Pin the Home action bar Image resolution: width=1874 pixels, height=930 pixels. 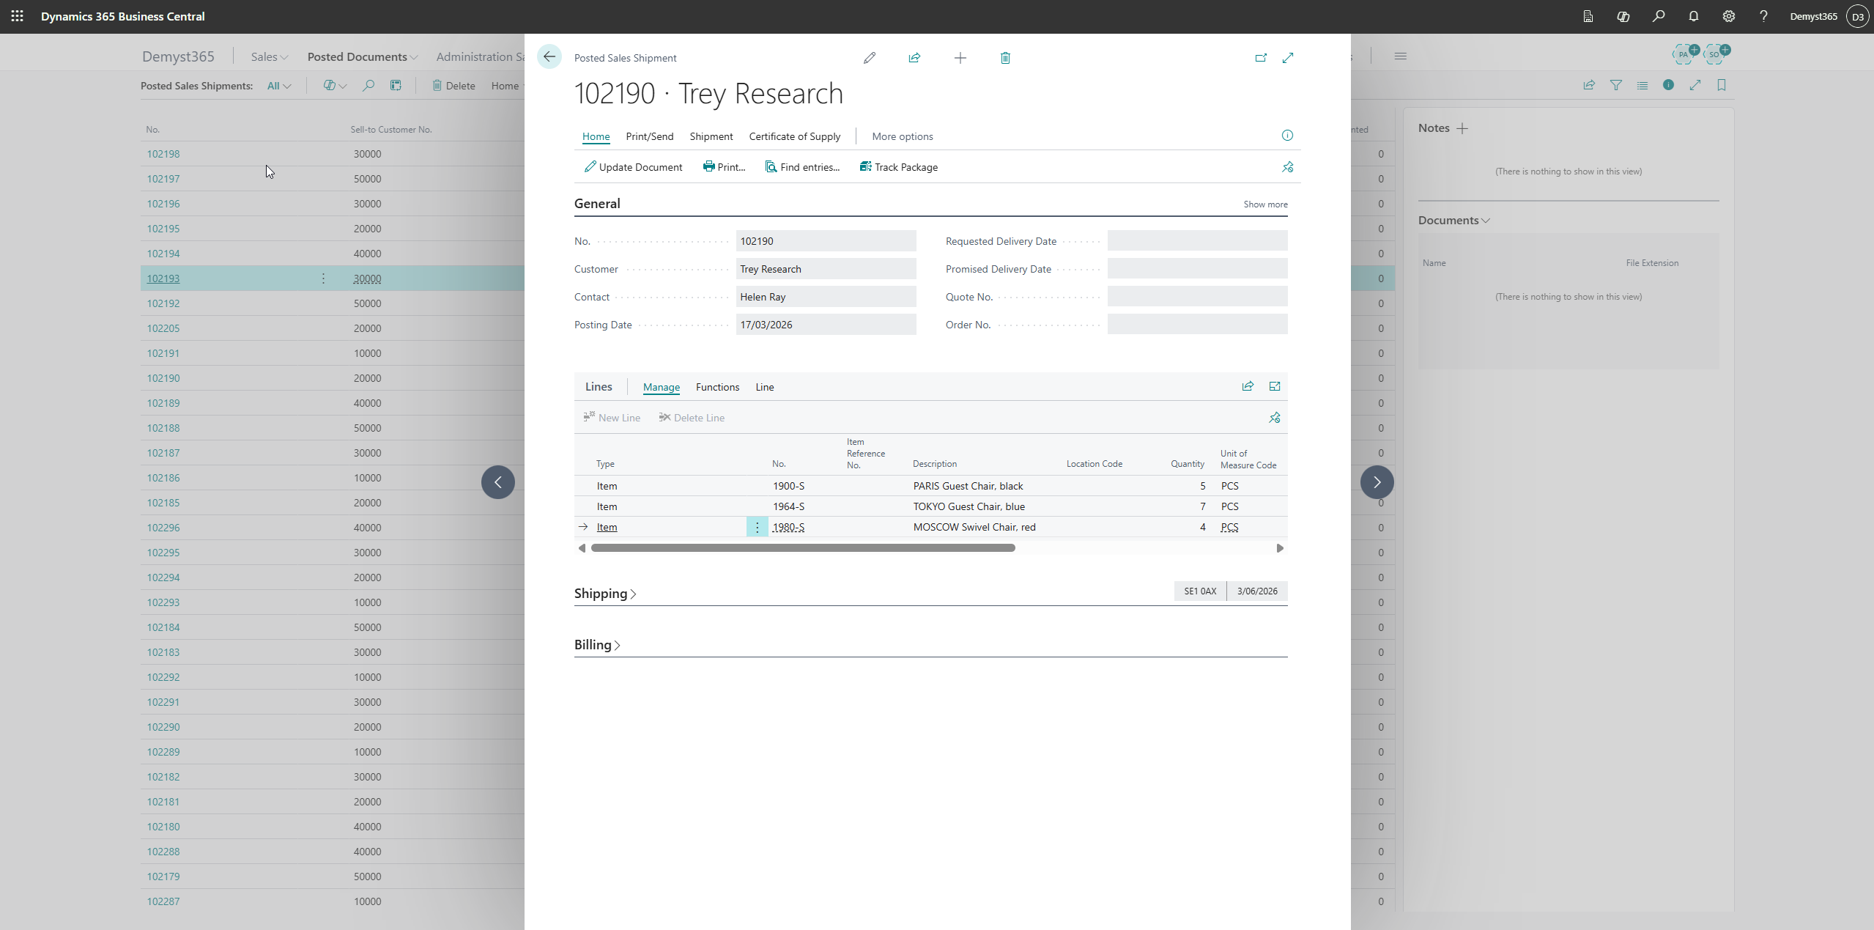[1287, 167]
